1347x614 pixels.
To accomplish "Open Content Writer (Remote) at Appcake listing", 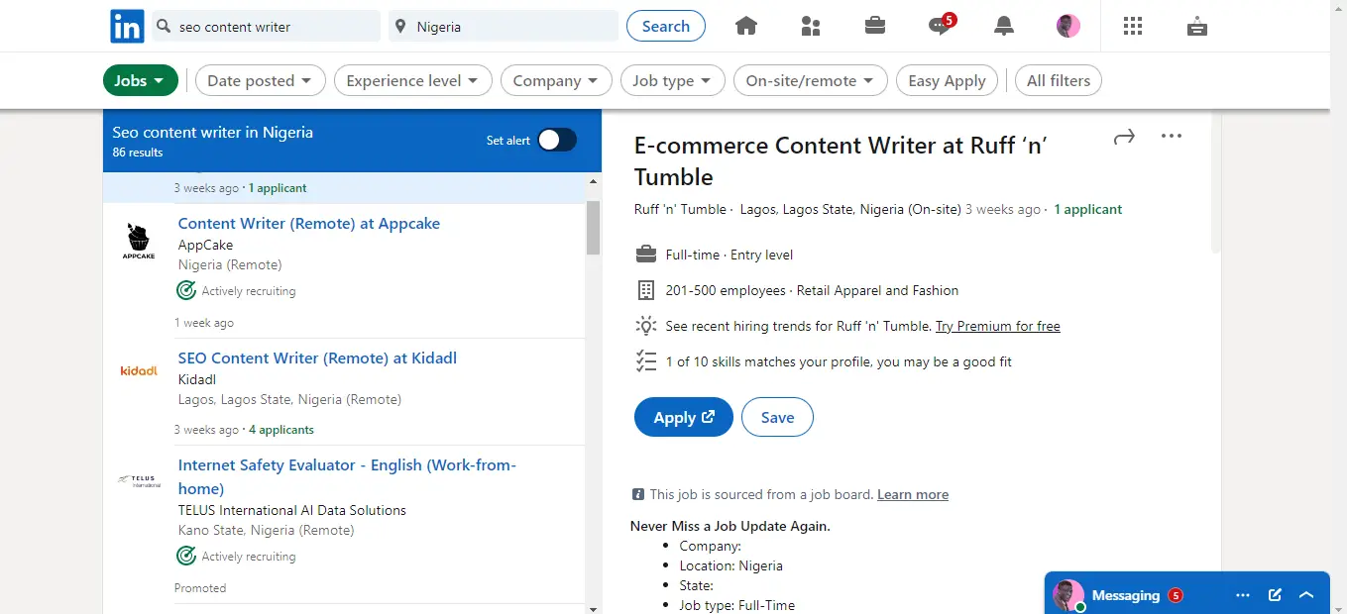I will (309, 223).
